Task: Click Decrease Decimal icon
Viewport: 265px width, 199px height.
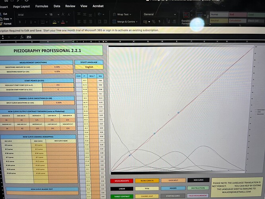Action: (174, 21)
